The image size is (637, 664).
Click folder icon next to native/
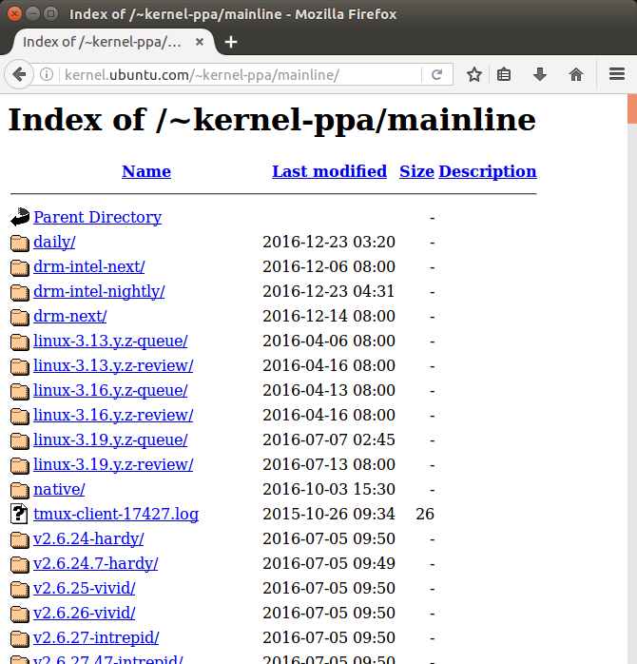pos(20,490)
